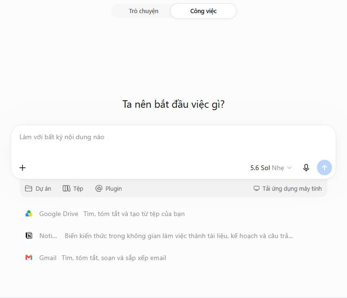The width and height of the screenshot is (347, 298).
Task: Click the truncated Noti... label
Action: coord(48,236)
